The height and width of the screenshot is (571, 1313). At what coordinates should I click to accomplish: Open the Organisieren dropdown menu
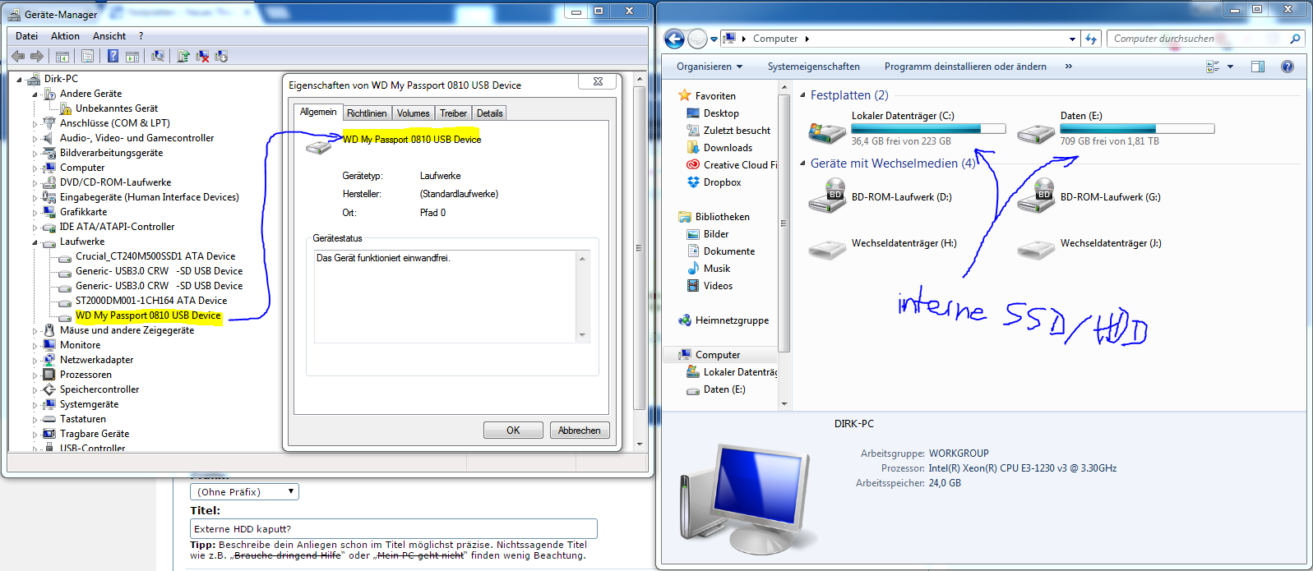pos(710,67)
